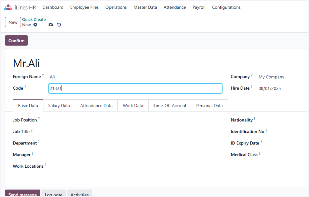Click Send message button

click(23, 194)
